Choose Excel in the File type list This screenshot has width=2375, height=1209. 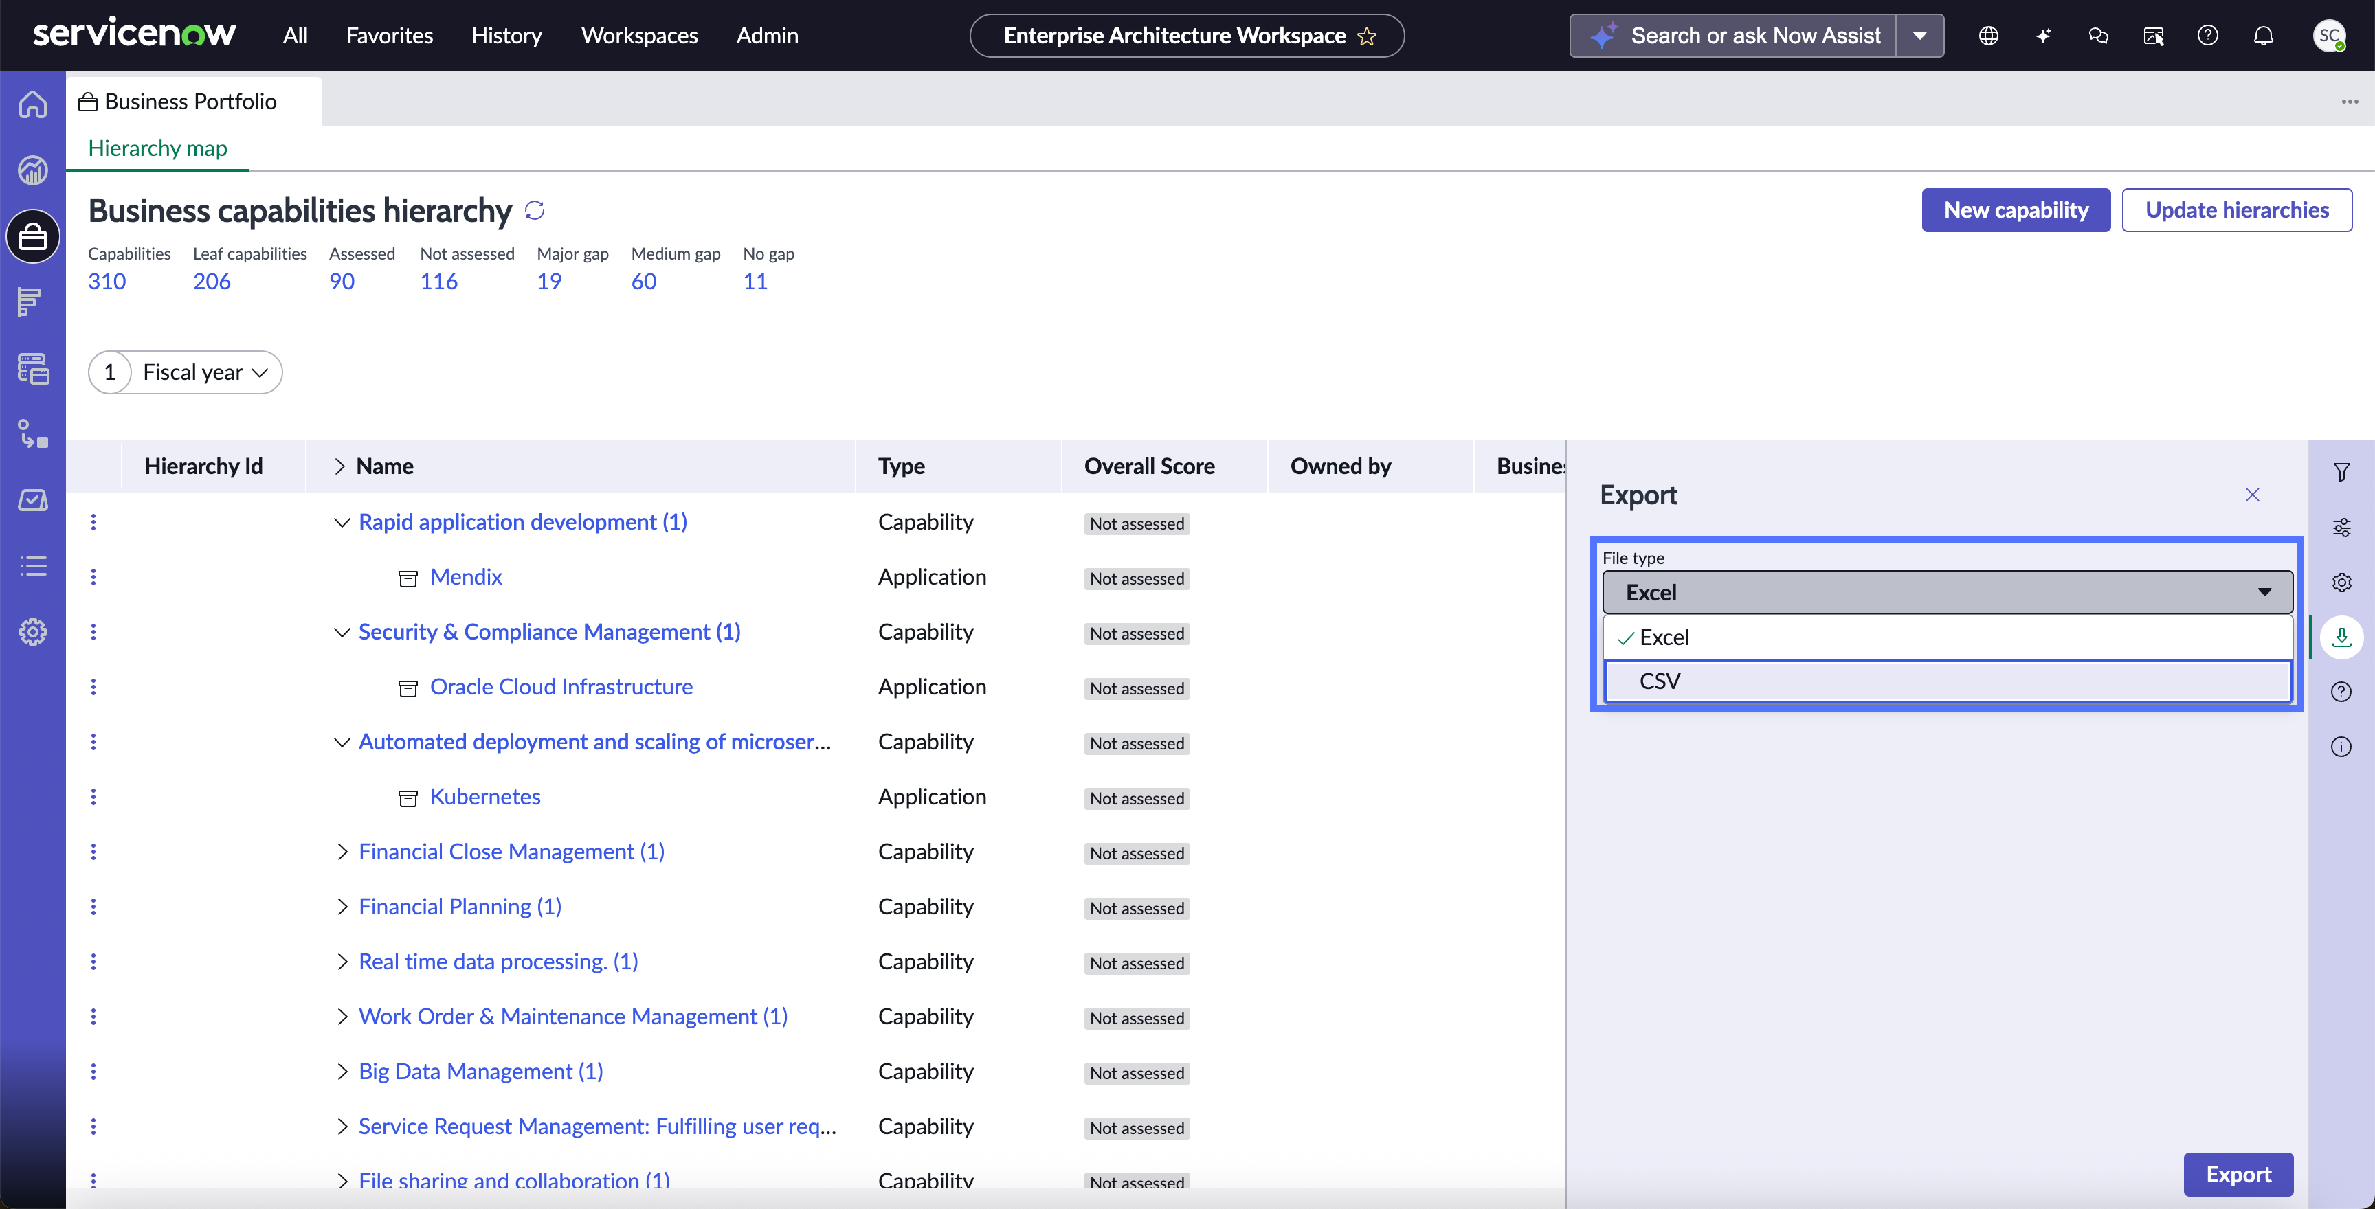(x=1947, y=637)
